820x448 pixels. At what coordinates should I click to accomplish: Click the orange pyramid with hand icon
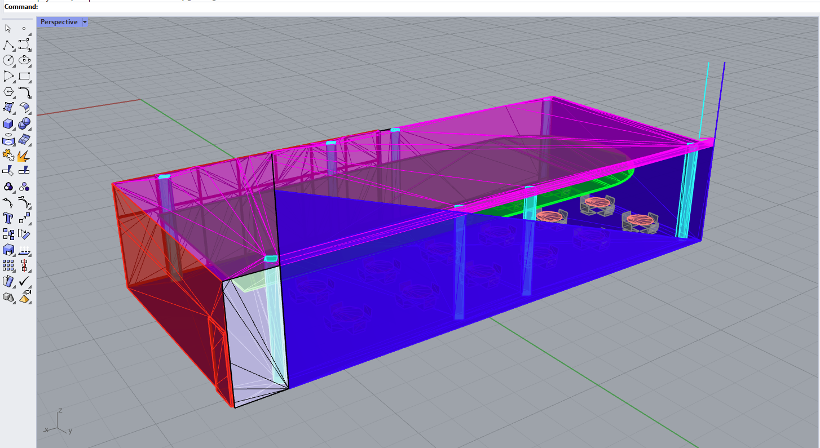[24, 296]
